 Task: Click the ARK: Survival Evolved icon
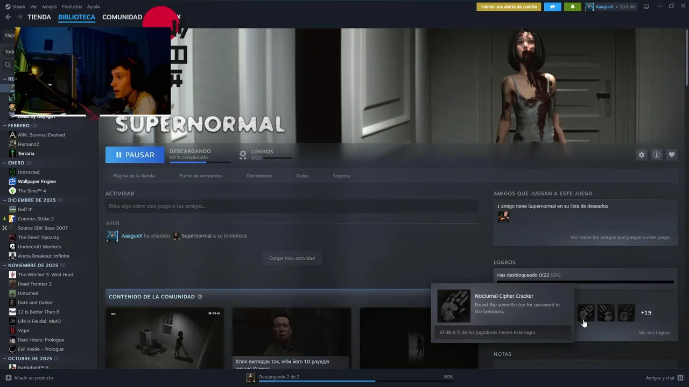(12, 135)
